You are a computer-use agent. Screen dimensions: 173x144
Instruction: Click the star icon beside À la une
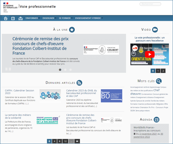click(72, 30)
